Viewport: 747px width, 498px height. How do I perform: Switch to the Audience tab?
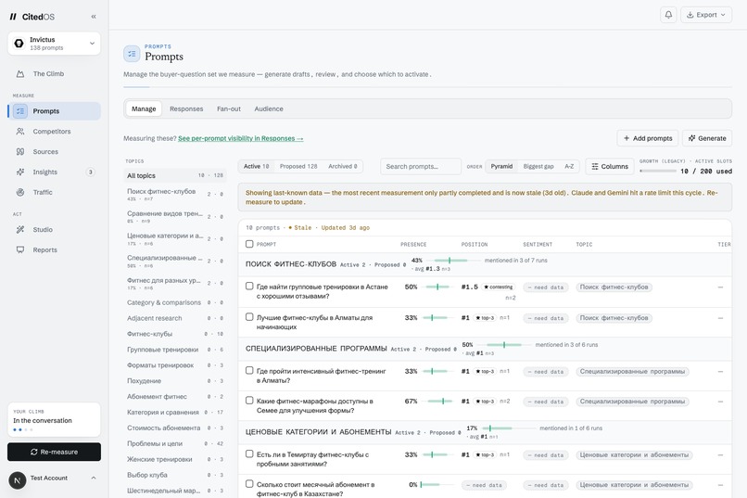point(269,109)
